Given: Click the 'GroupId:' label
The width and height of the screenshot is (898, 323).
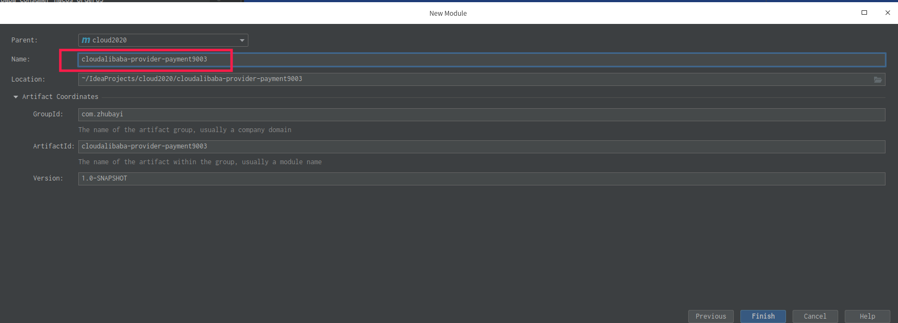Looking at the screenshot, I should pos(48,114).
